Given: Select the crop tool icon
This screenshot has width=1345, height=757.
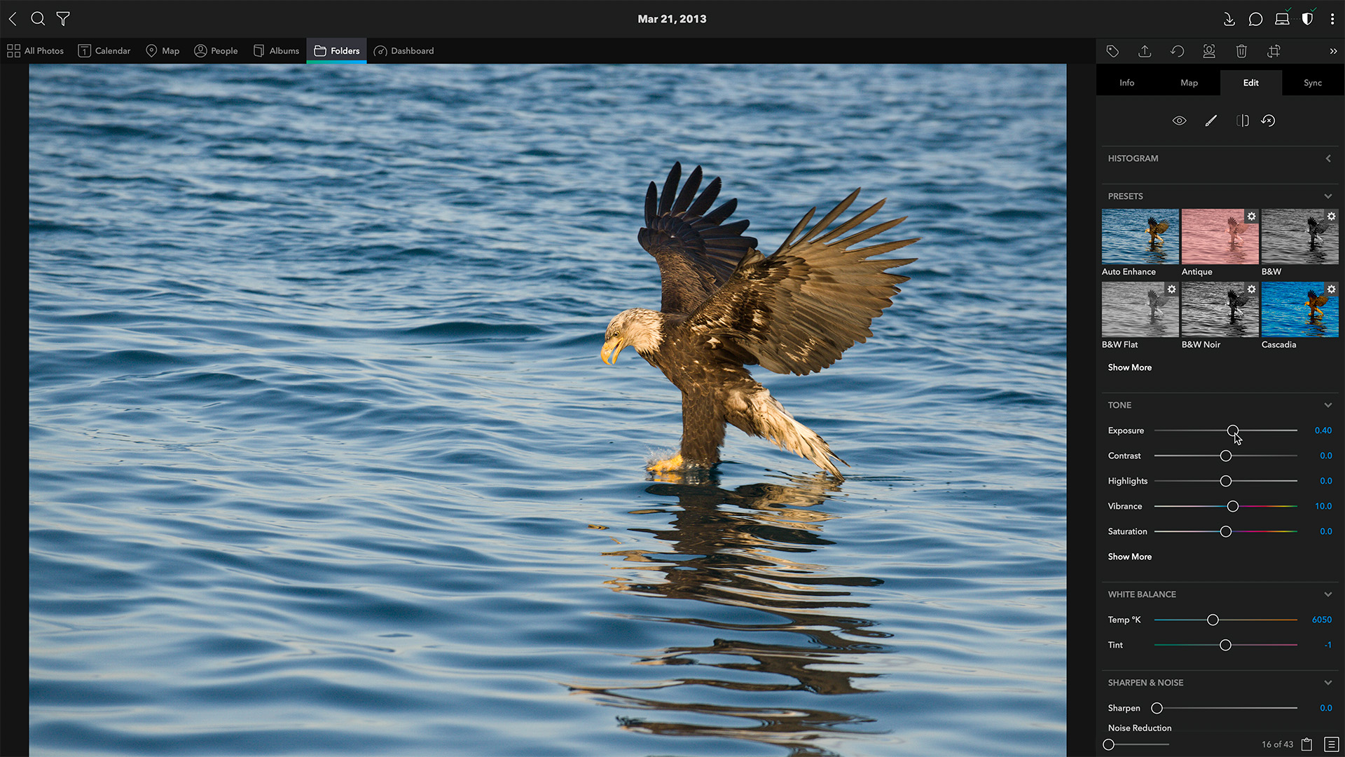Looking at the screenshot, I should tap(1274, 51).
